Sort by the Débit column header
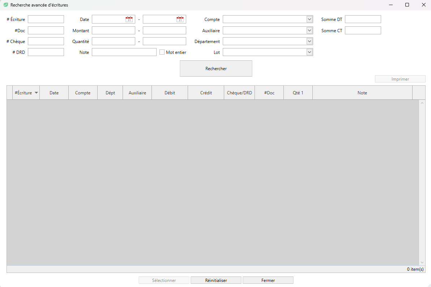Screen dimensions: 431x287 coord(170,93)
